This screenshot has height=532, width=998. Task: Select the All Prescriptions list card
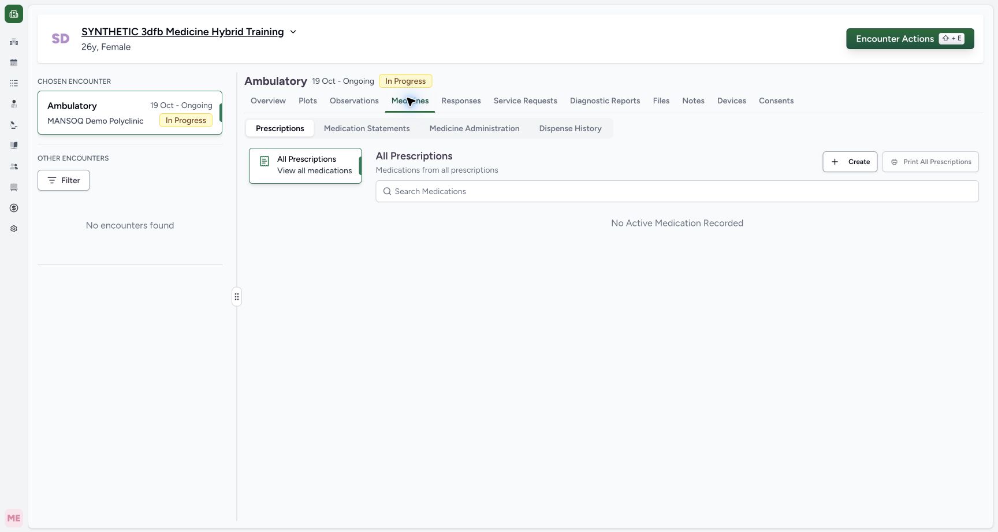pos(306,166)
